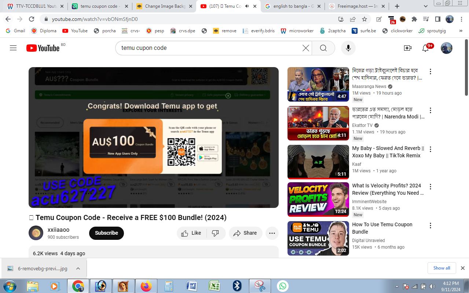Mute the playing YouTube tab audio
469x293 pixels.
coord(247,6)
